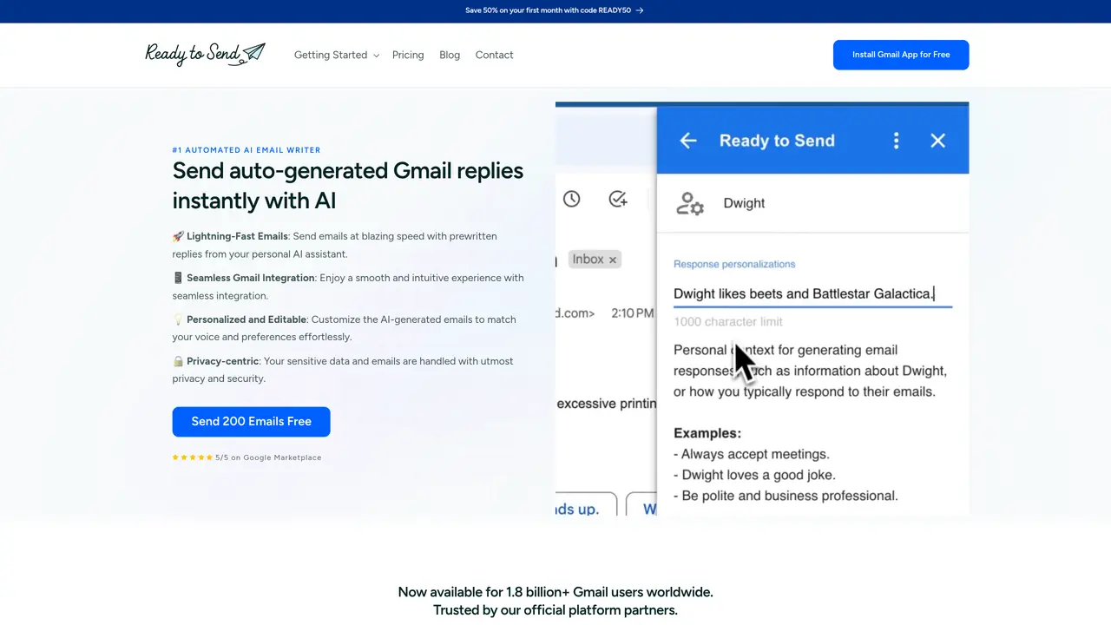The image size is (1111, 625).
Task: Close the Ready to Send panel
Action: [x=937, y=141]
